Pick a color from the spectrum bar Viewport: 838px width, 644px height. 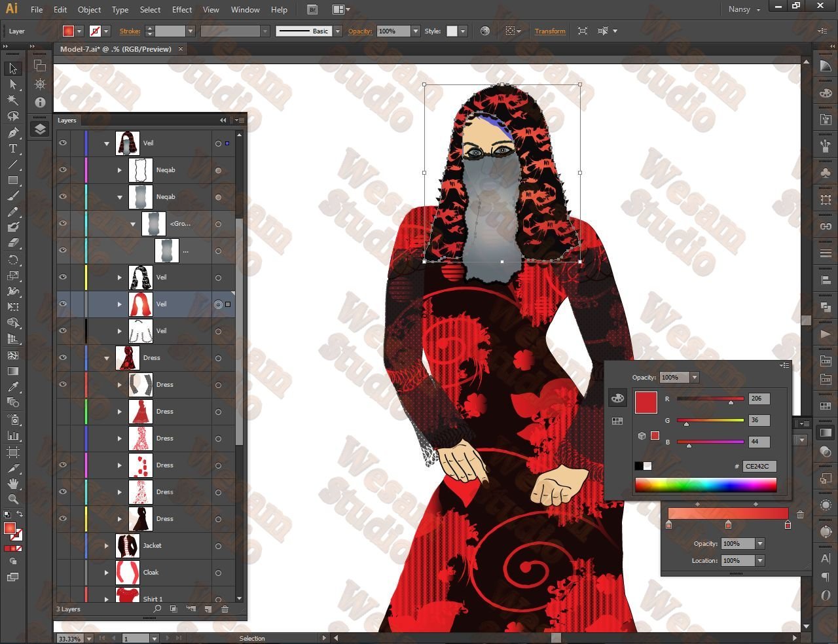point(706,485)
